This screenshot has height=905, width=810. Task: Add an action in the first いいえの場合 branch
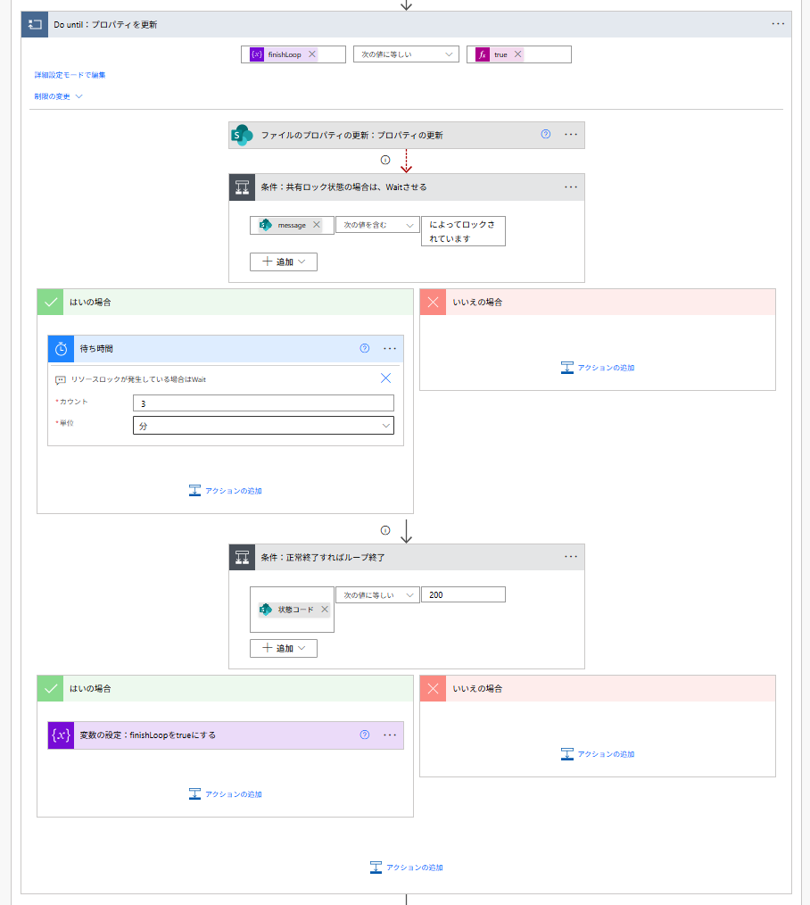pos(598,367)
